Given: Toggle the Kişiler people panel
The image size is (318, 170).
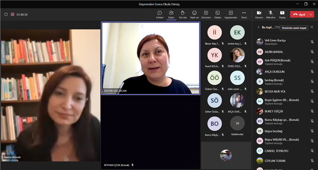Looking at the screenshot, I should 171,15.
